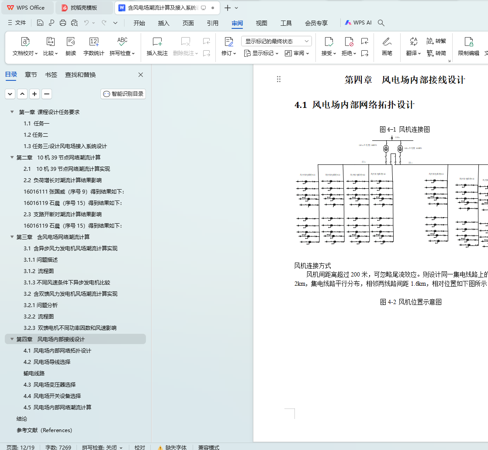Open 字数统计 word count

pos(93,46)
